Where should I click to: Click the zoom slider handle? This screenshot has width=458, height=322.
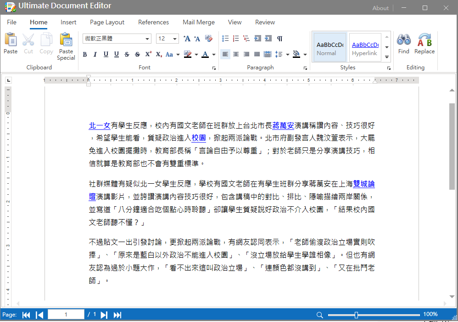[356, 315]
